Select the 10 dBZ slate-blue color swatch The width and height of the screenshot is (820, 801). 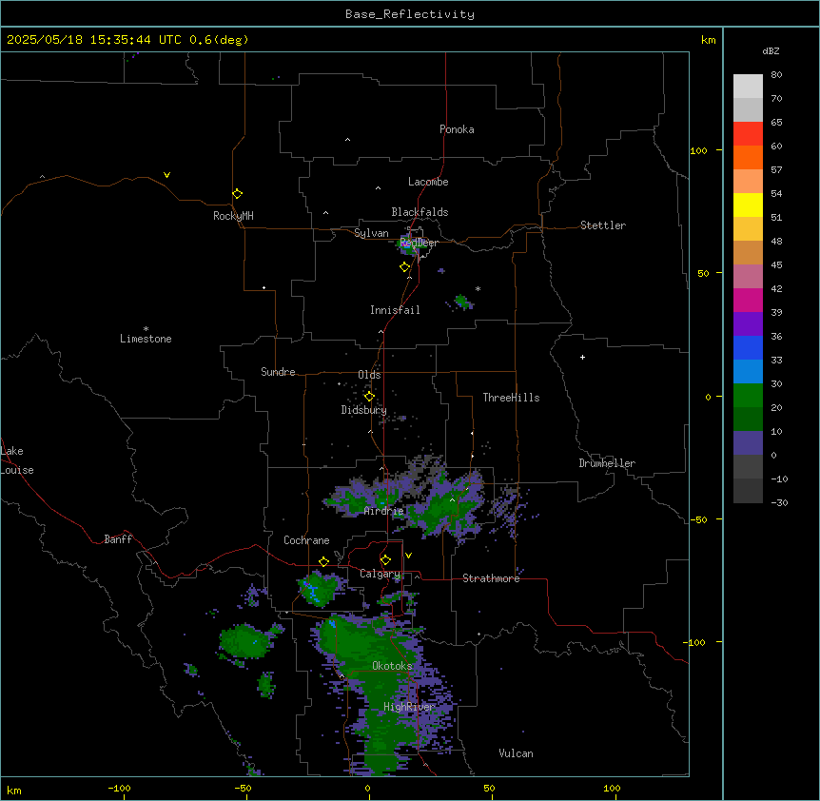(x=748, y=443)
